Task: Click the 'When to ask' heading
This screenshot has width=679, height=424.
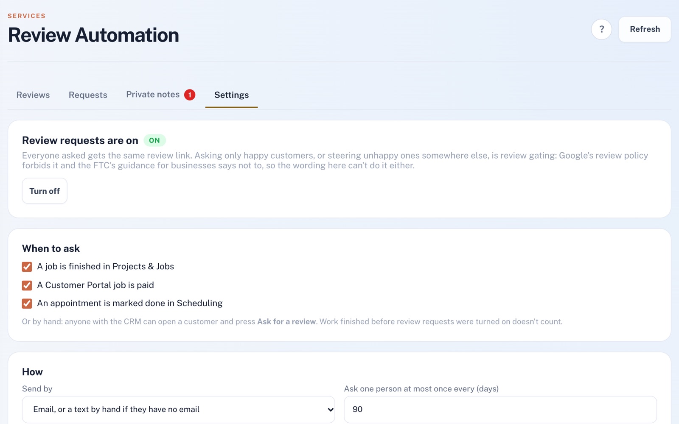Action: [x=51, y=248]
